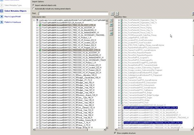Go to Publish to Warehouse step
The width and height of the screenshot is (194, 135).
tap(13, 22)
